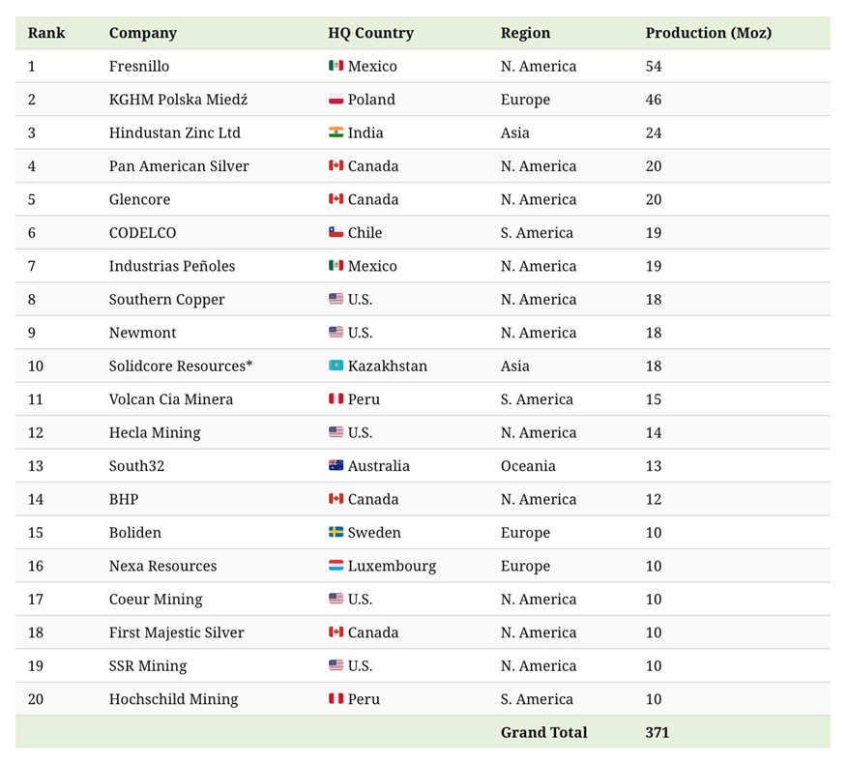Click the 371 grand total value
Image resolution: width=848 pixels, height=763 pixels.
coord(657,732)
